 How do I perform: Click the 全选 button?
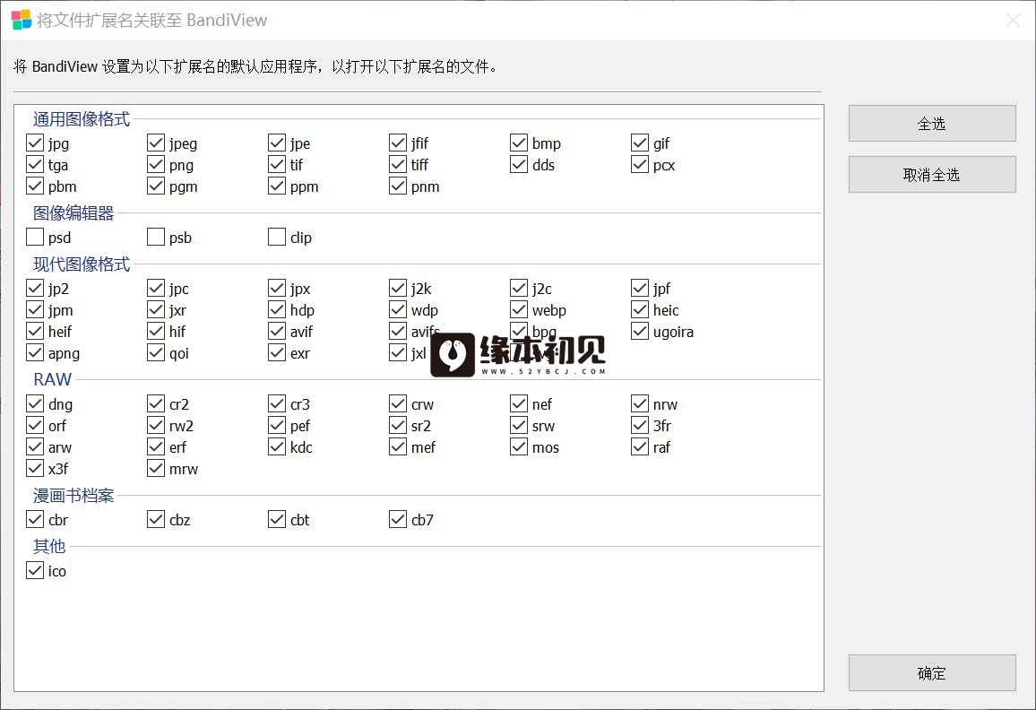pyautogui.click(x=932, y=124)
